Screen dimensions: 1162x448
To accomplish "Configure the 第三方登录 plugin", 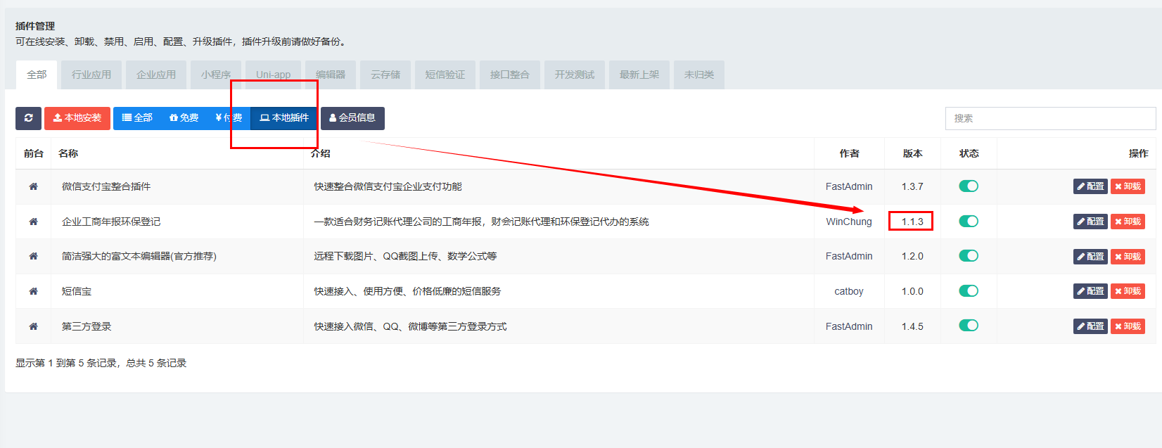I will pyautogui.click(x=1090, y=326).
